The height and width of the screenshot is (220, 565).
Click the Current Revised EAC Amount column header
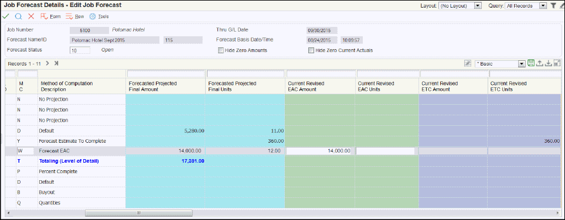319,86
